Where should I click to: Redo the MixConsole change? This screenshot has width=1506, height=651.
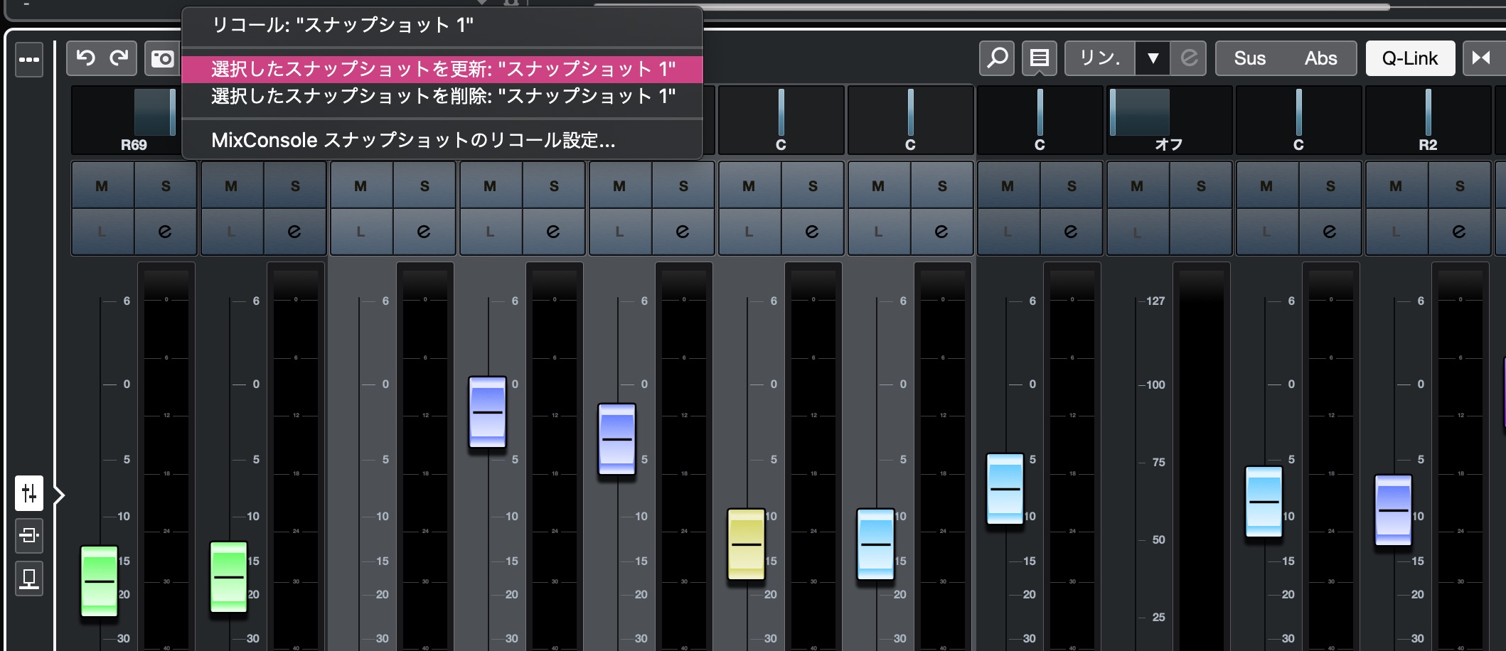[119, 58]
